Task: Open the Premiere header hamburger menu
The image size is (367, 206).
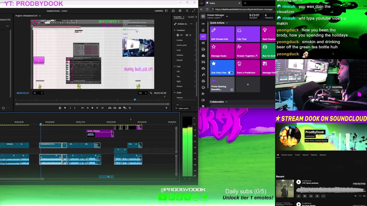Action: [180, 11]
